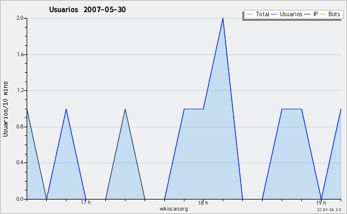Screen dimensions: 347x214
Task: Click the 'Bots' legend entry
Action: 330,14
